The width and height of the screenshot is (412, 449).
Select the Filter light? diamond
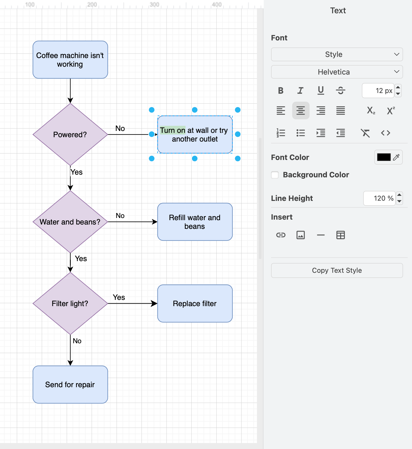coord(70,303)
